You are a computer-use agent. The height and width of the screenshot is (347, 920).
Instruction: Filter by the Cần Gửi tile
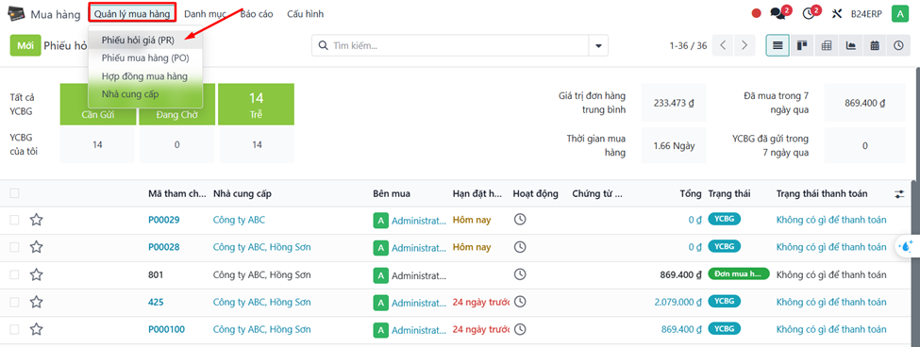click(x=97, y=114)
